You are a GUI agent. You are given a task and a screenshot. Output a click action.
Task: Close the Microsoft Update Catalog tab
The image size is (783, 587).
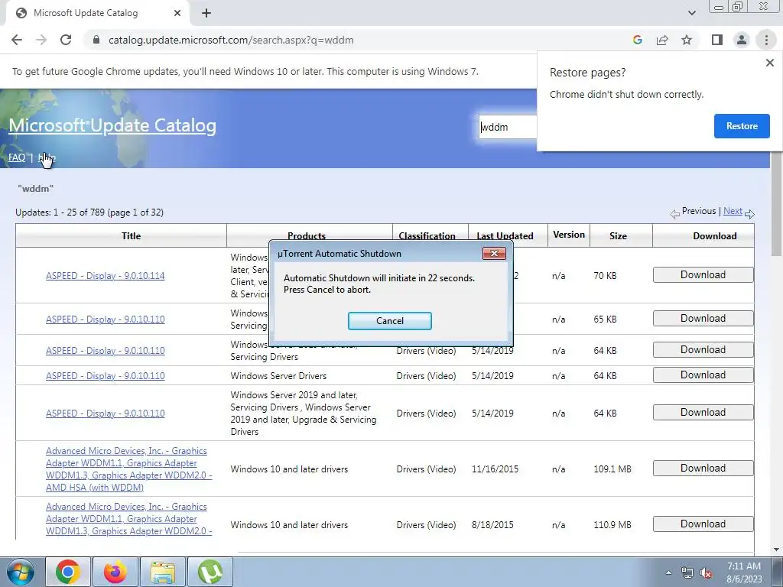(177, 13)
